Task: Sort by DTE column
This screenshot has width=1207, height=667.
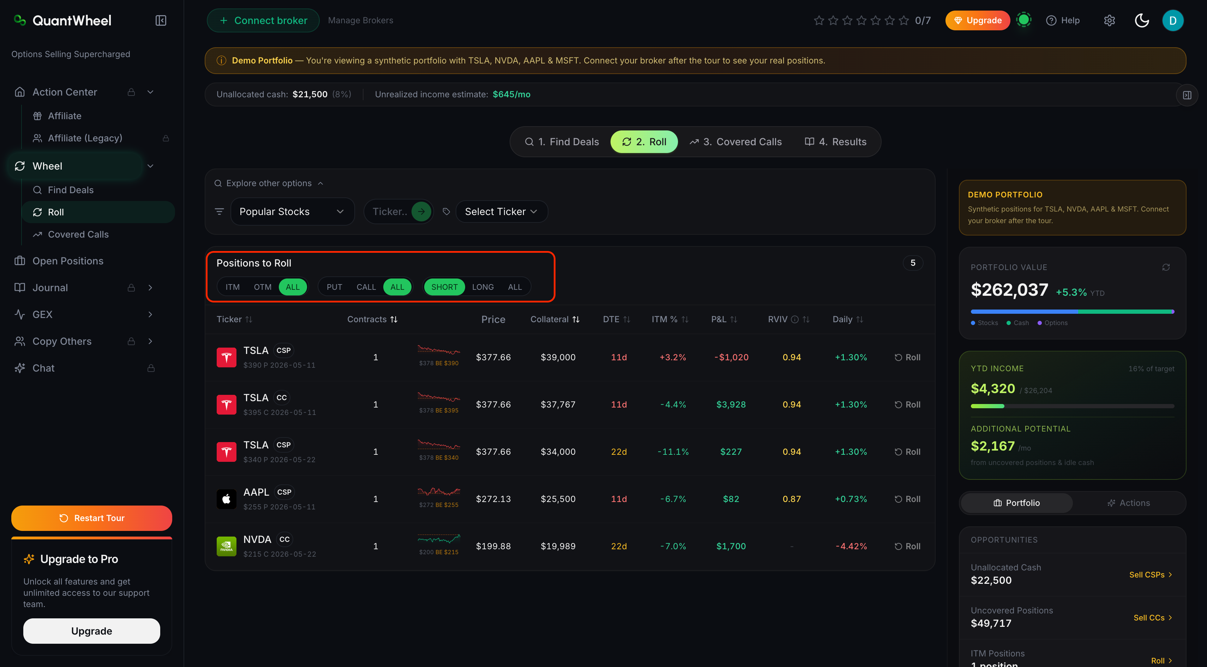Action: pos(616,319)
